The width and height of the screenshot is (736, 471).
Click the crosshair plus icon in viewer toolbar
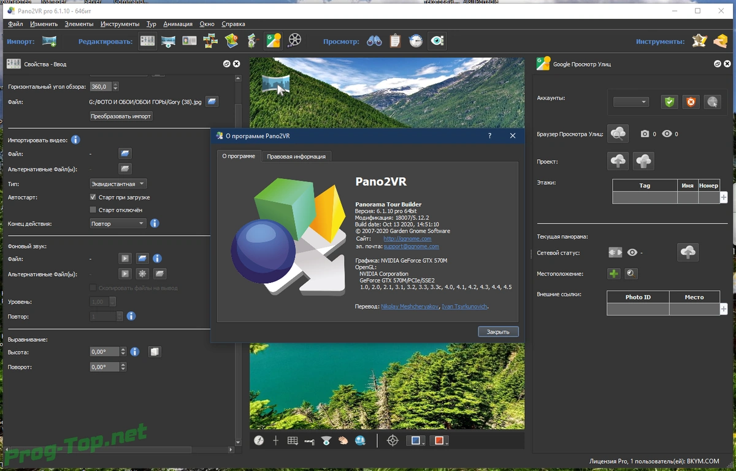[275, 440]
